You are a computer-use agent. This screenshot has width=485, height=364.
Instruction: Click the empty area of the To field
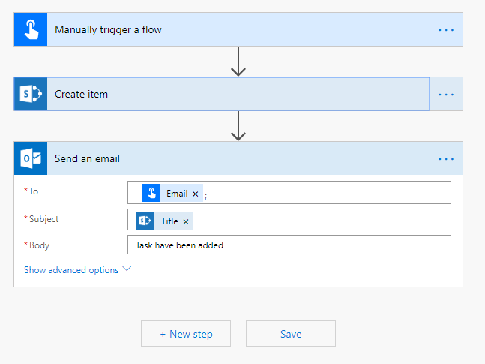[330, 193]
